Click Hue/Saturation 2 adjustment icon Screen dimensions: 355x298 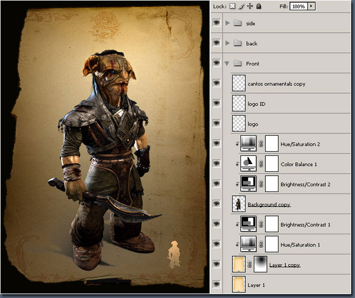tap(249, 143)
